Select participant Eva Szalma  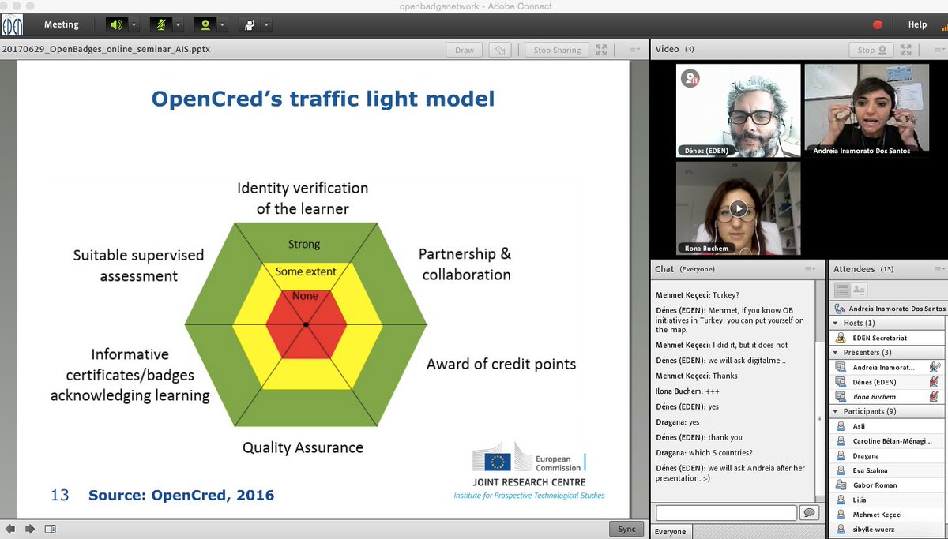coord(888,470)
